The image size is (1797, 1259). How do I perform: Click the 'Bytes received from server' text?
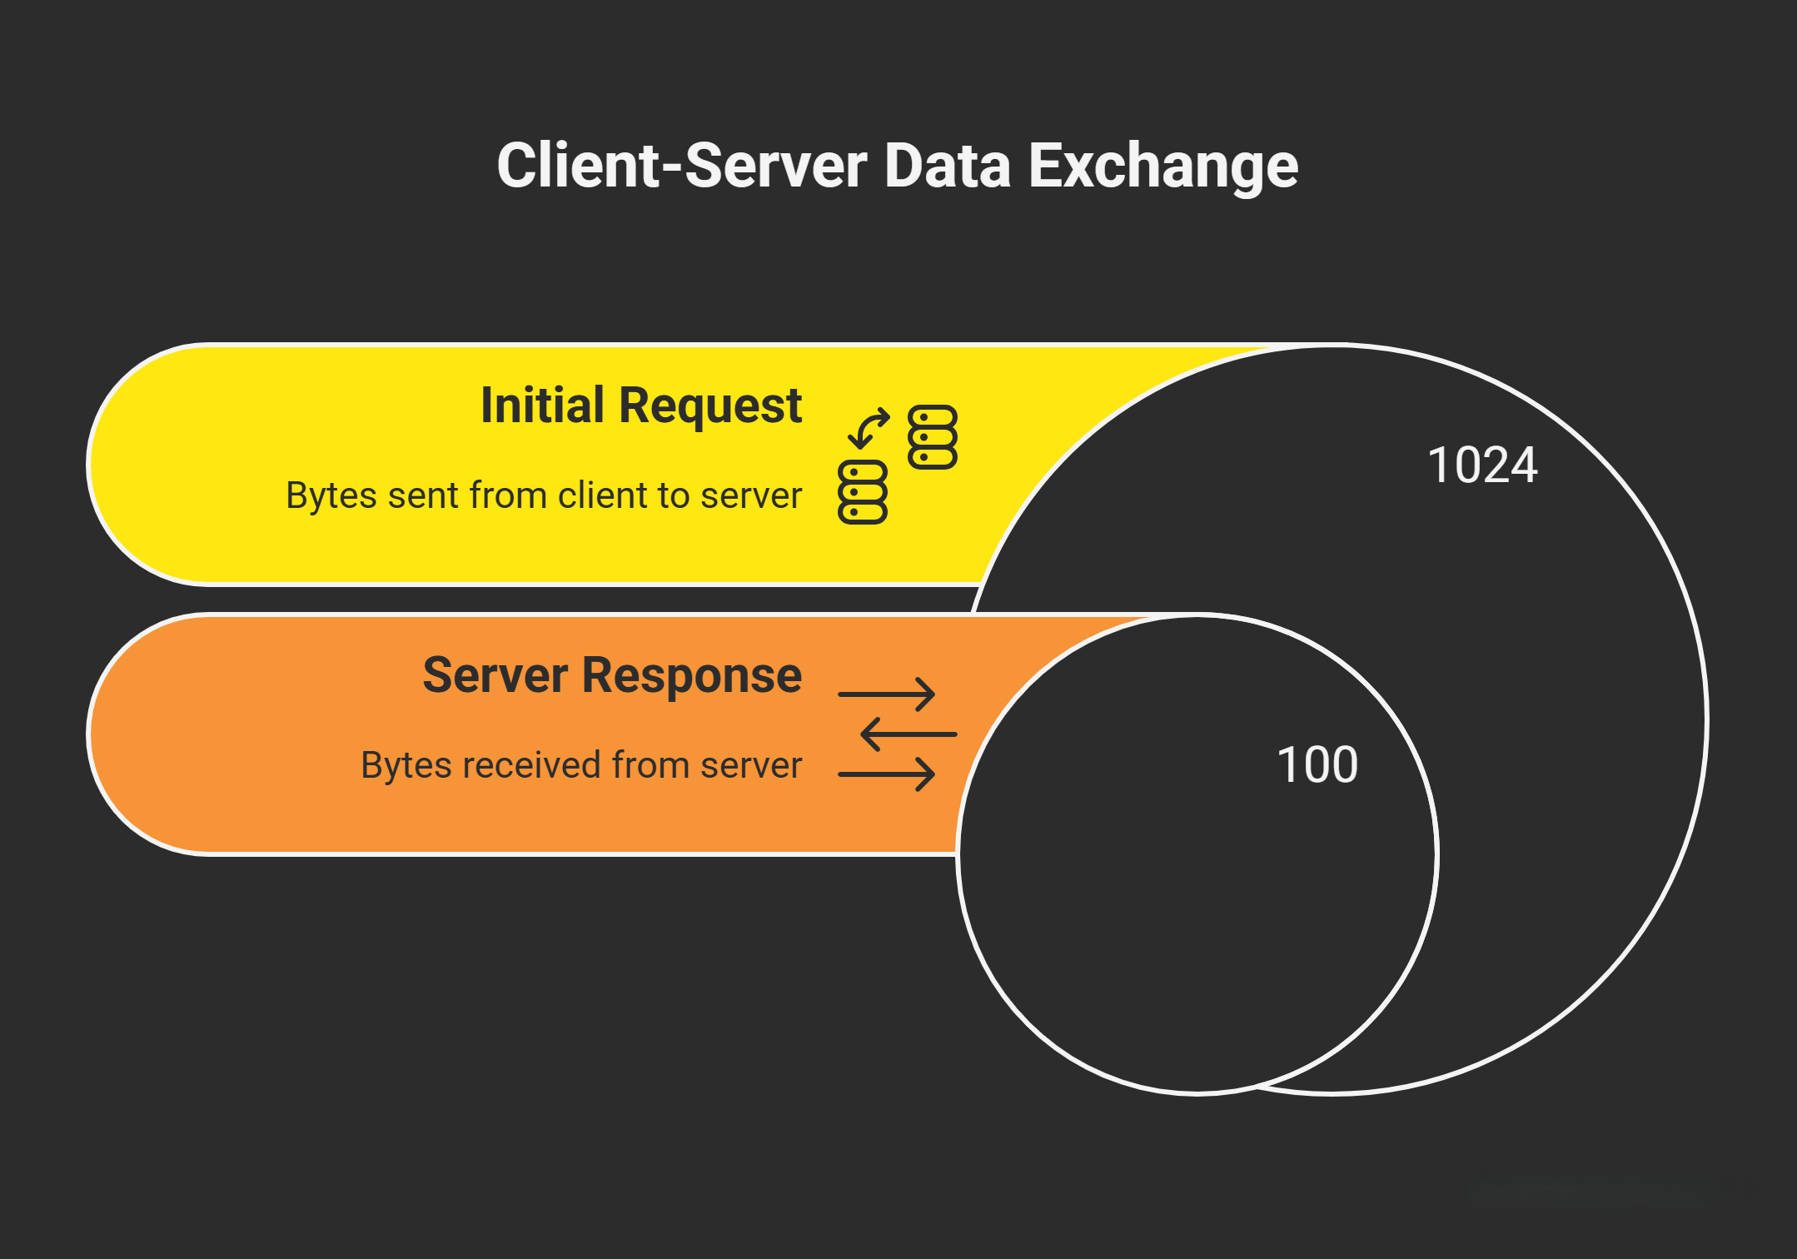(580, 764)
